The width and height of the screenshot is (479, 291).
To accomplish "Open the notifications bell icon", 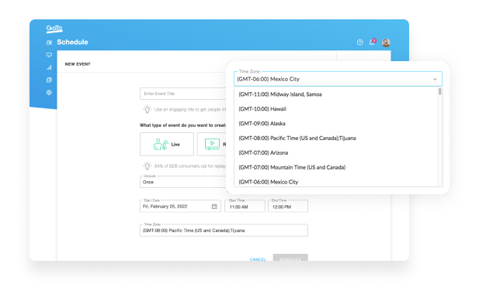I will (x=372, y=42).
